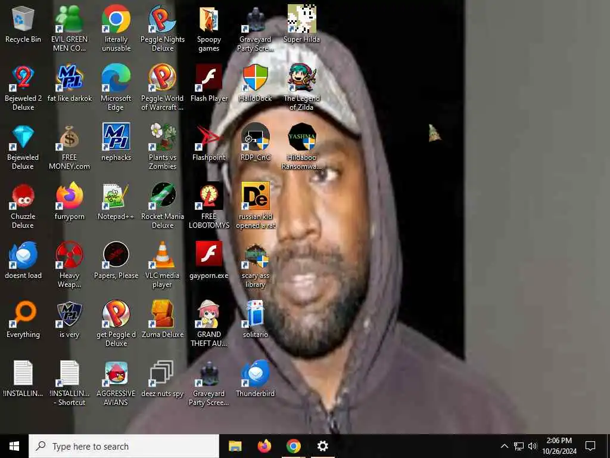Select the !INSTALLIN... text file
This screenshot has width=610, height=458.
pos(23,373)
